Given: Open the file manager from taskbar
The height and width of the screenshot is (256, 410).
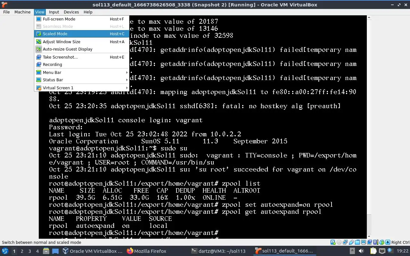Looking at the screenshot, I should [x=46, y=251].
